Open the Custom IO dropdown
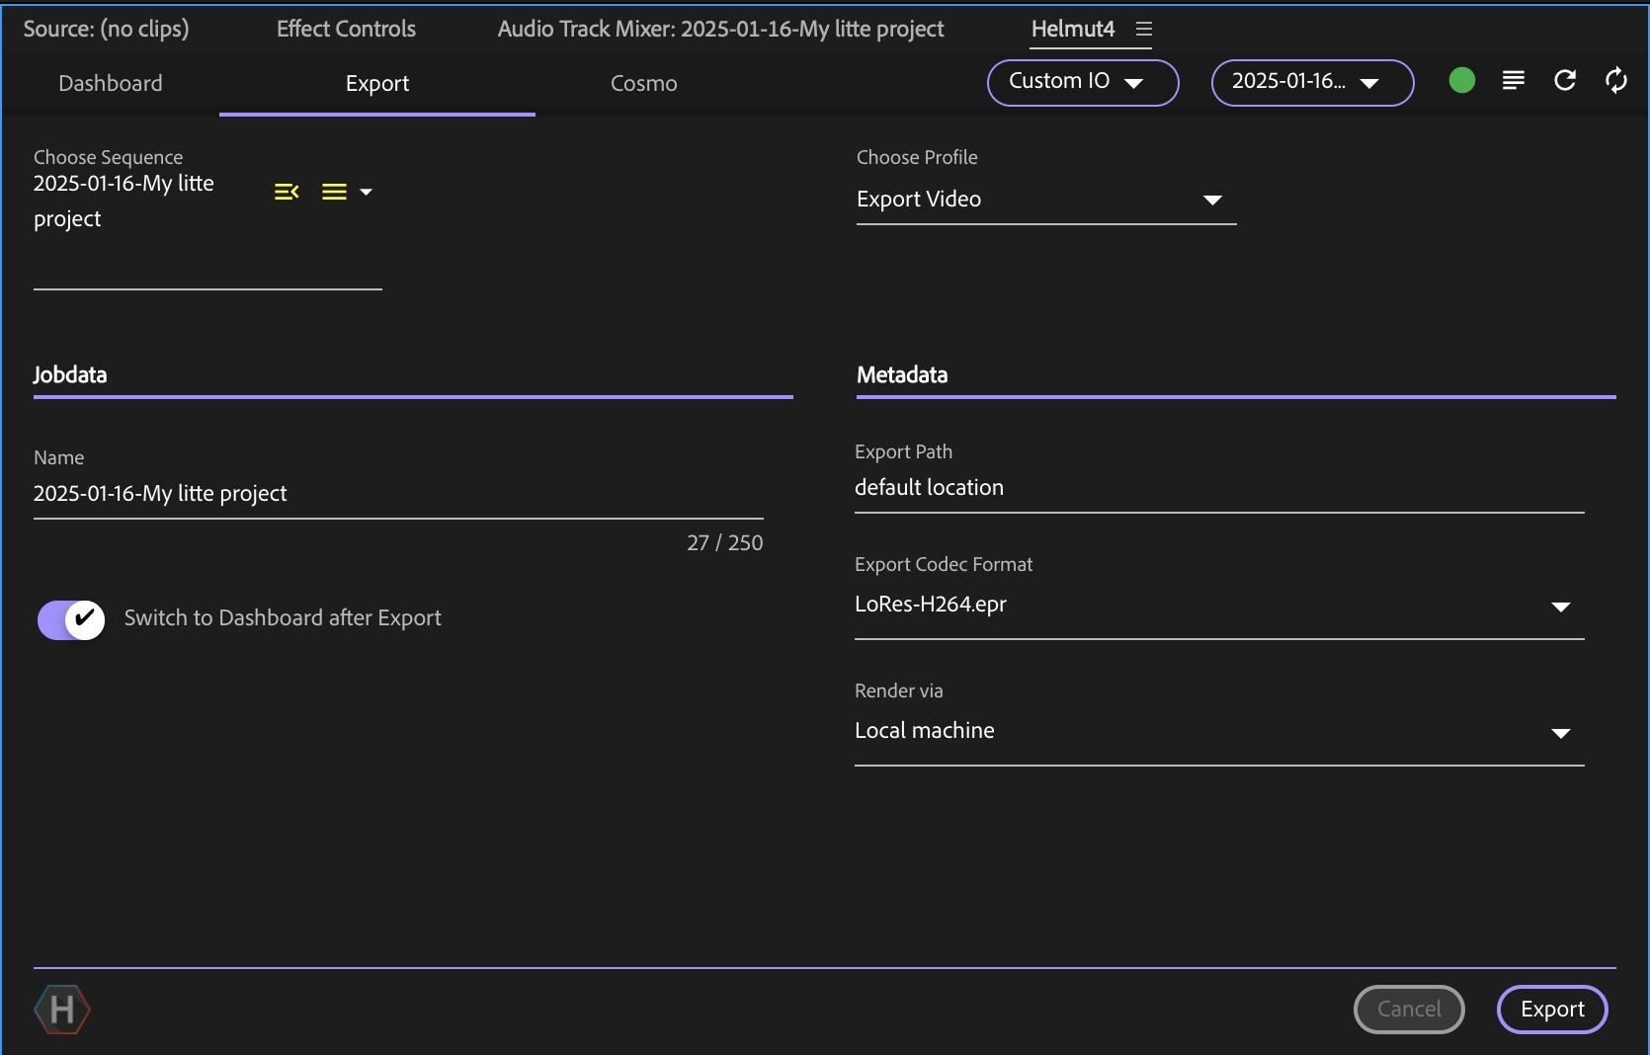Screen dimensions: 1650x1055 click(x=1082, y=82)
